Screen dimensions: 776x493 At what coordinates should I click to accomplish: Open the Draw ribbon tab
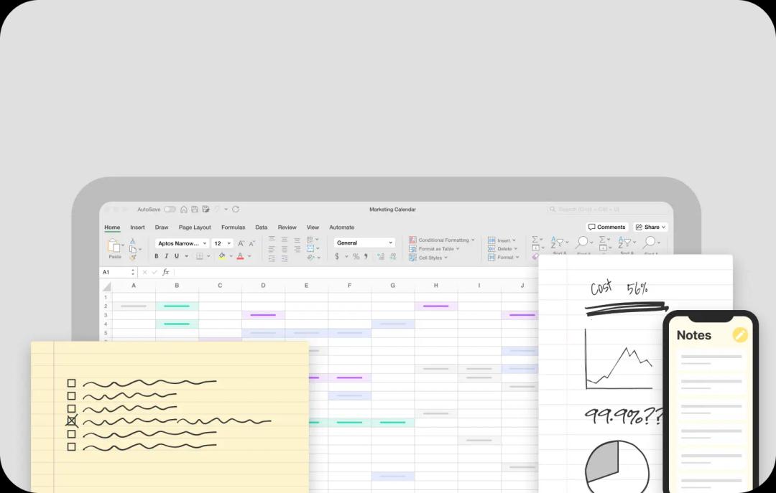click(x=162, y=227)
